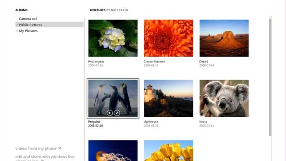Select the Hydrangeas thumbnail
Viewport: 286px width, 161px height.
point(113,38)
